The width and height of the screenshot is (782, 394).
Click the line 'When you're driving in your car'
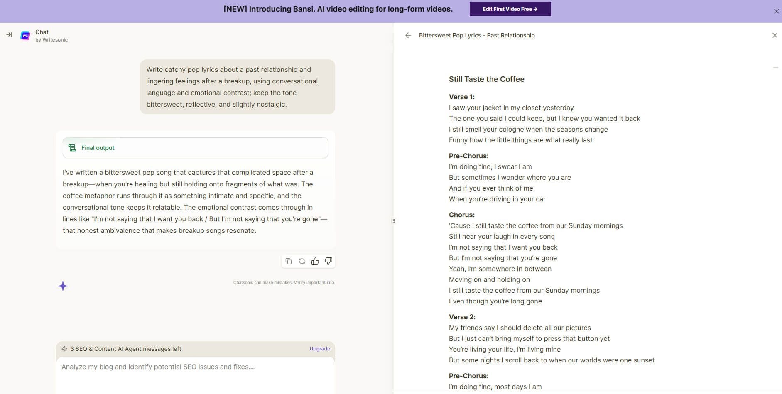pyautogui.click(x=497, y=199)
